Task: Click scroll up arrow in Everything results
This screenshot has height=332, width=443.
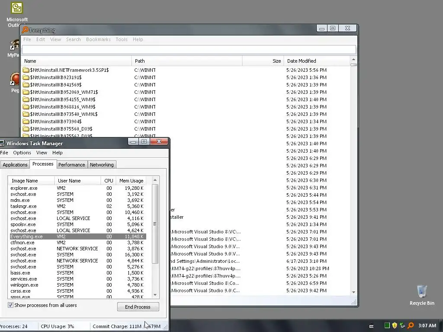Action: click(x=353, y=59)
